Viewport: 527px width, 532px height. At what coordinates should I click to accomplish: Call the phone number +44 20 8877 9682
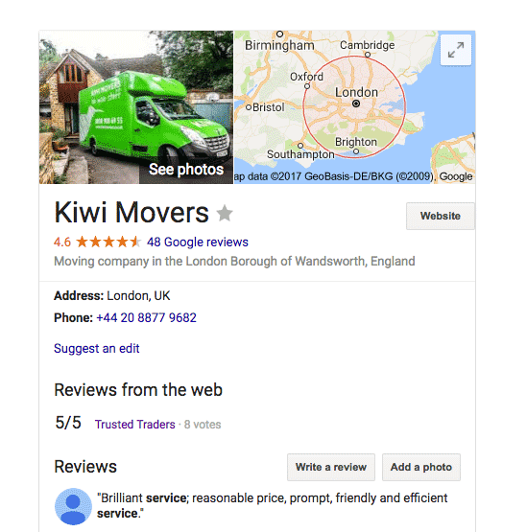point(147,318)
